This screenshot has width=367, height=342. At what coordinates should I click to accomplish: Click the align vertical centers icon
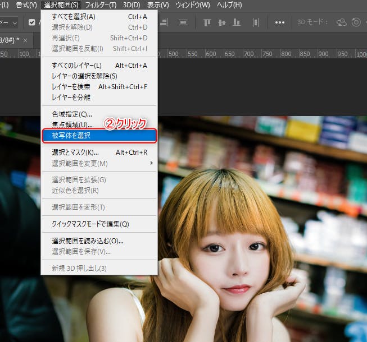(222, 22)
